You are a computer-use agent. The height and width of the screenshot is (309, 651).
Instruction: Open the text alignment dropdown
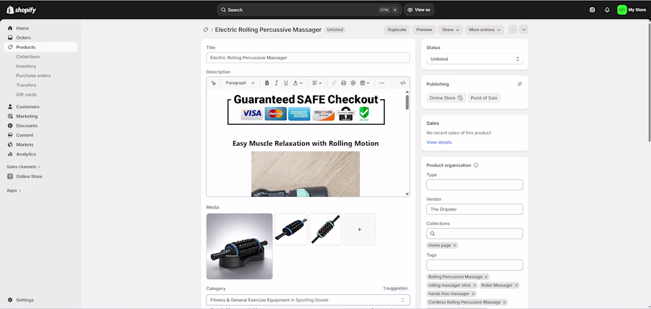pos(317,83)
